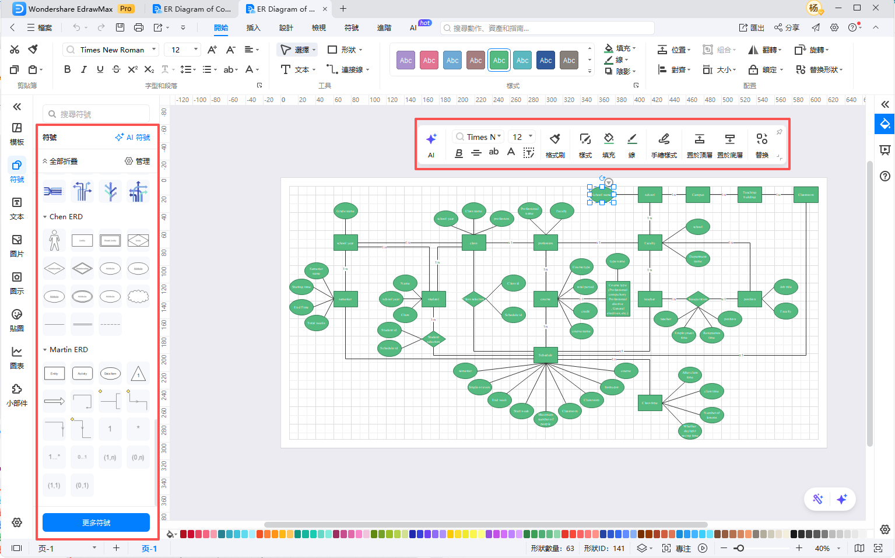The image size is (895, 558).
Task: Toggle italic formatting in the ribbon
Action: point(84,69)
